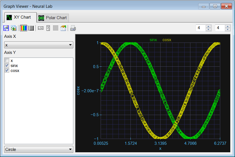The height and width of the screenshot is (157, 235).
Task: Select the color bars display mode
Action: pos(23,28)
